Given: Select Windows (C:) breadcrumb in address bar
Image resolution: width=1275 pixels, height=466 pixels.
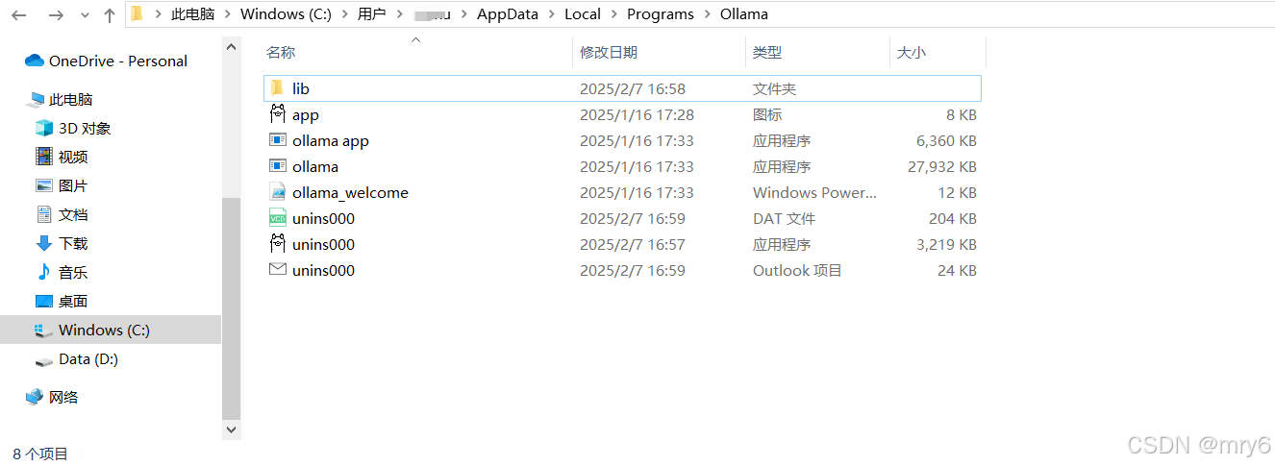Looking at the screenshot, I should (x=286, y=14).
